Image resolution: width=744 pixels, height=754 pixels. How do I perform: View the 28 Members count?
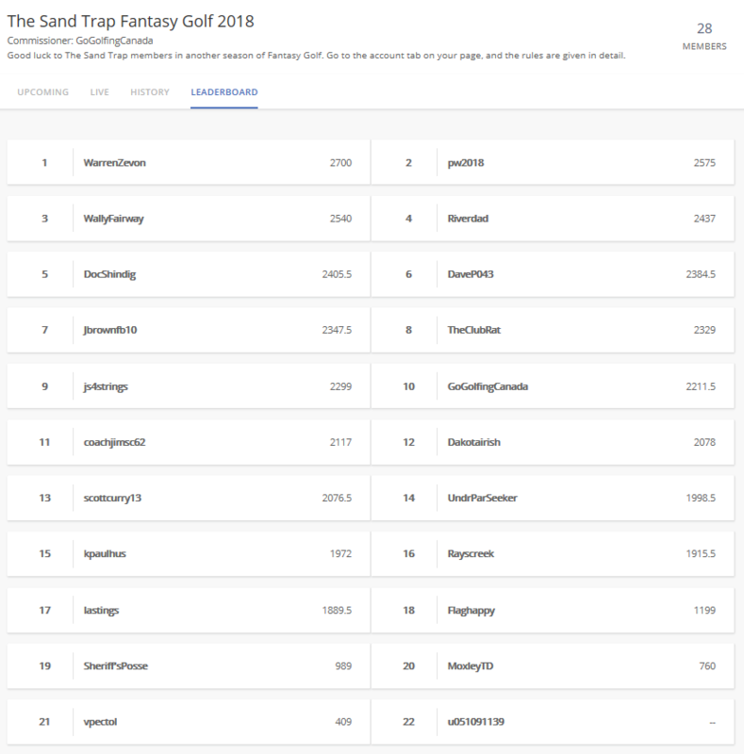703,36
